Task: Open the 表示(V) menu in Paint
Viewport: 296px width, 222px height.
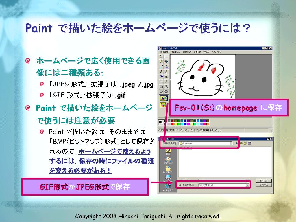Action: (x=186, y=52)
